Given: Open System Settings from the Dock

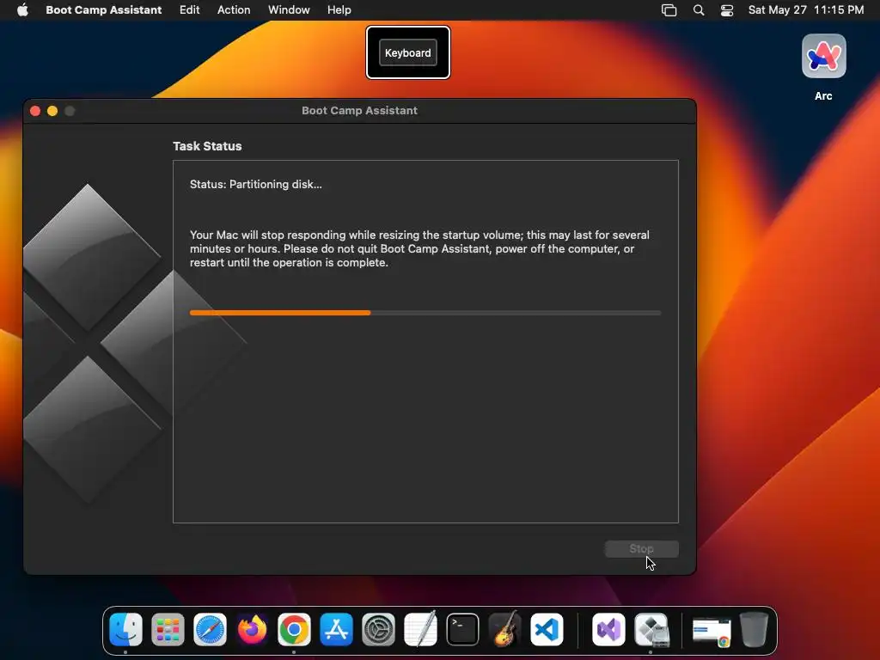Looking at the screenshot, I should tap(378, 630).
